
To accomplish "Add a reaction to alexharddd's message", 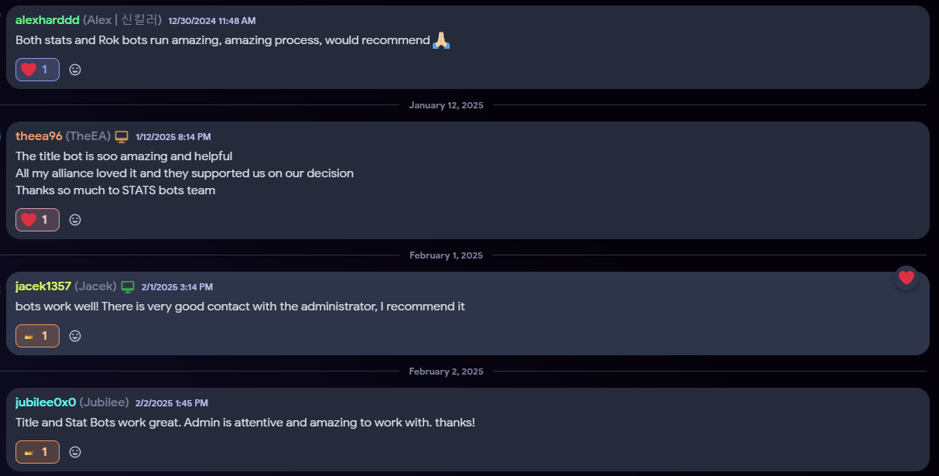I will coord(75,70).
